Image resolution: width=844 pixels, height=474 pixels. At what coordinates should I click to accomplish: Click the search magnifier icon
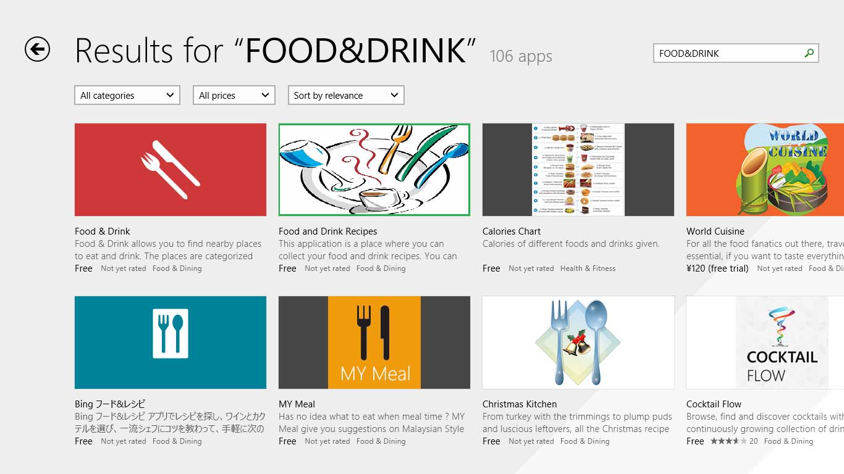click(x=809, y=54)
